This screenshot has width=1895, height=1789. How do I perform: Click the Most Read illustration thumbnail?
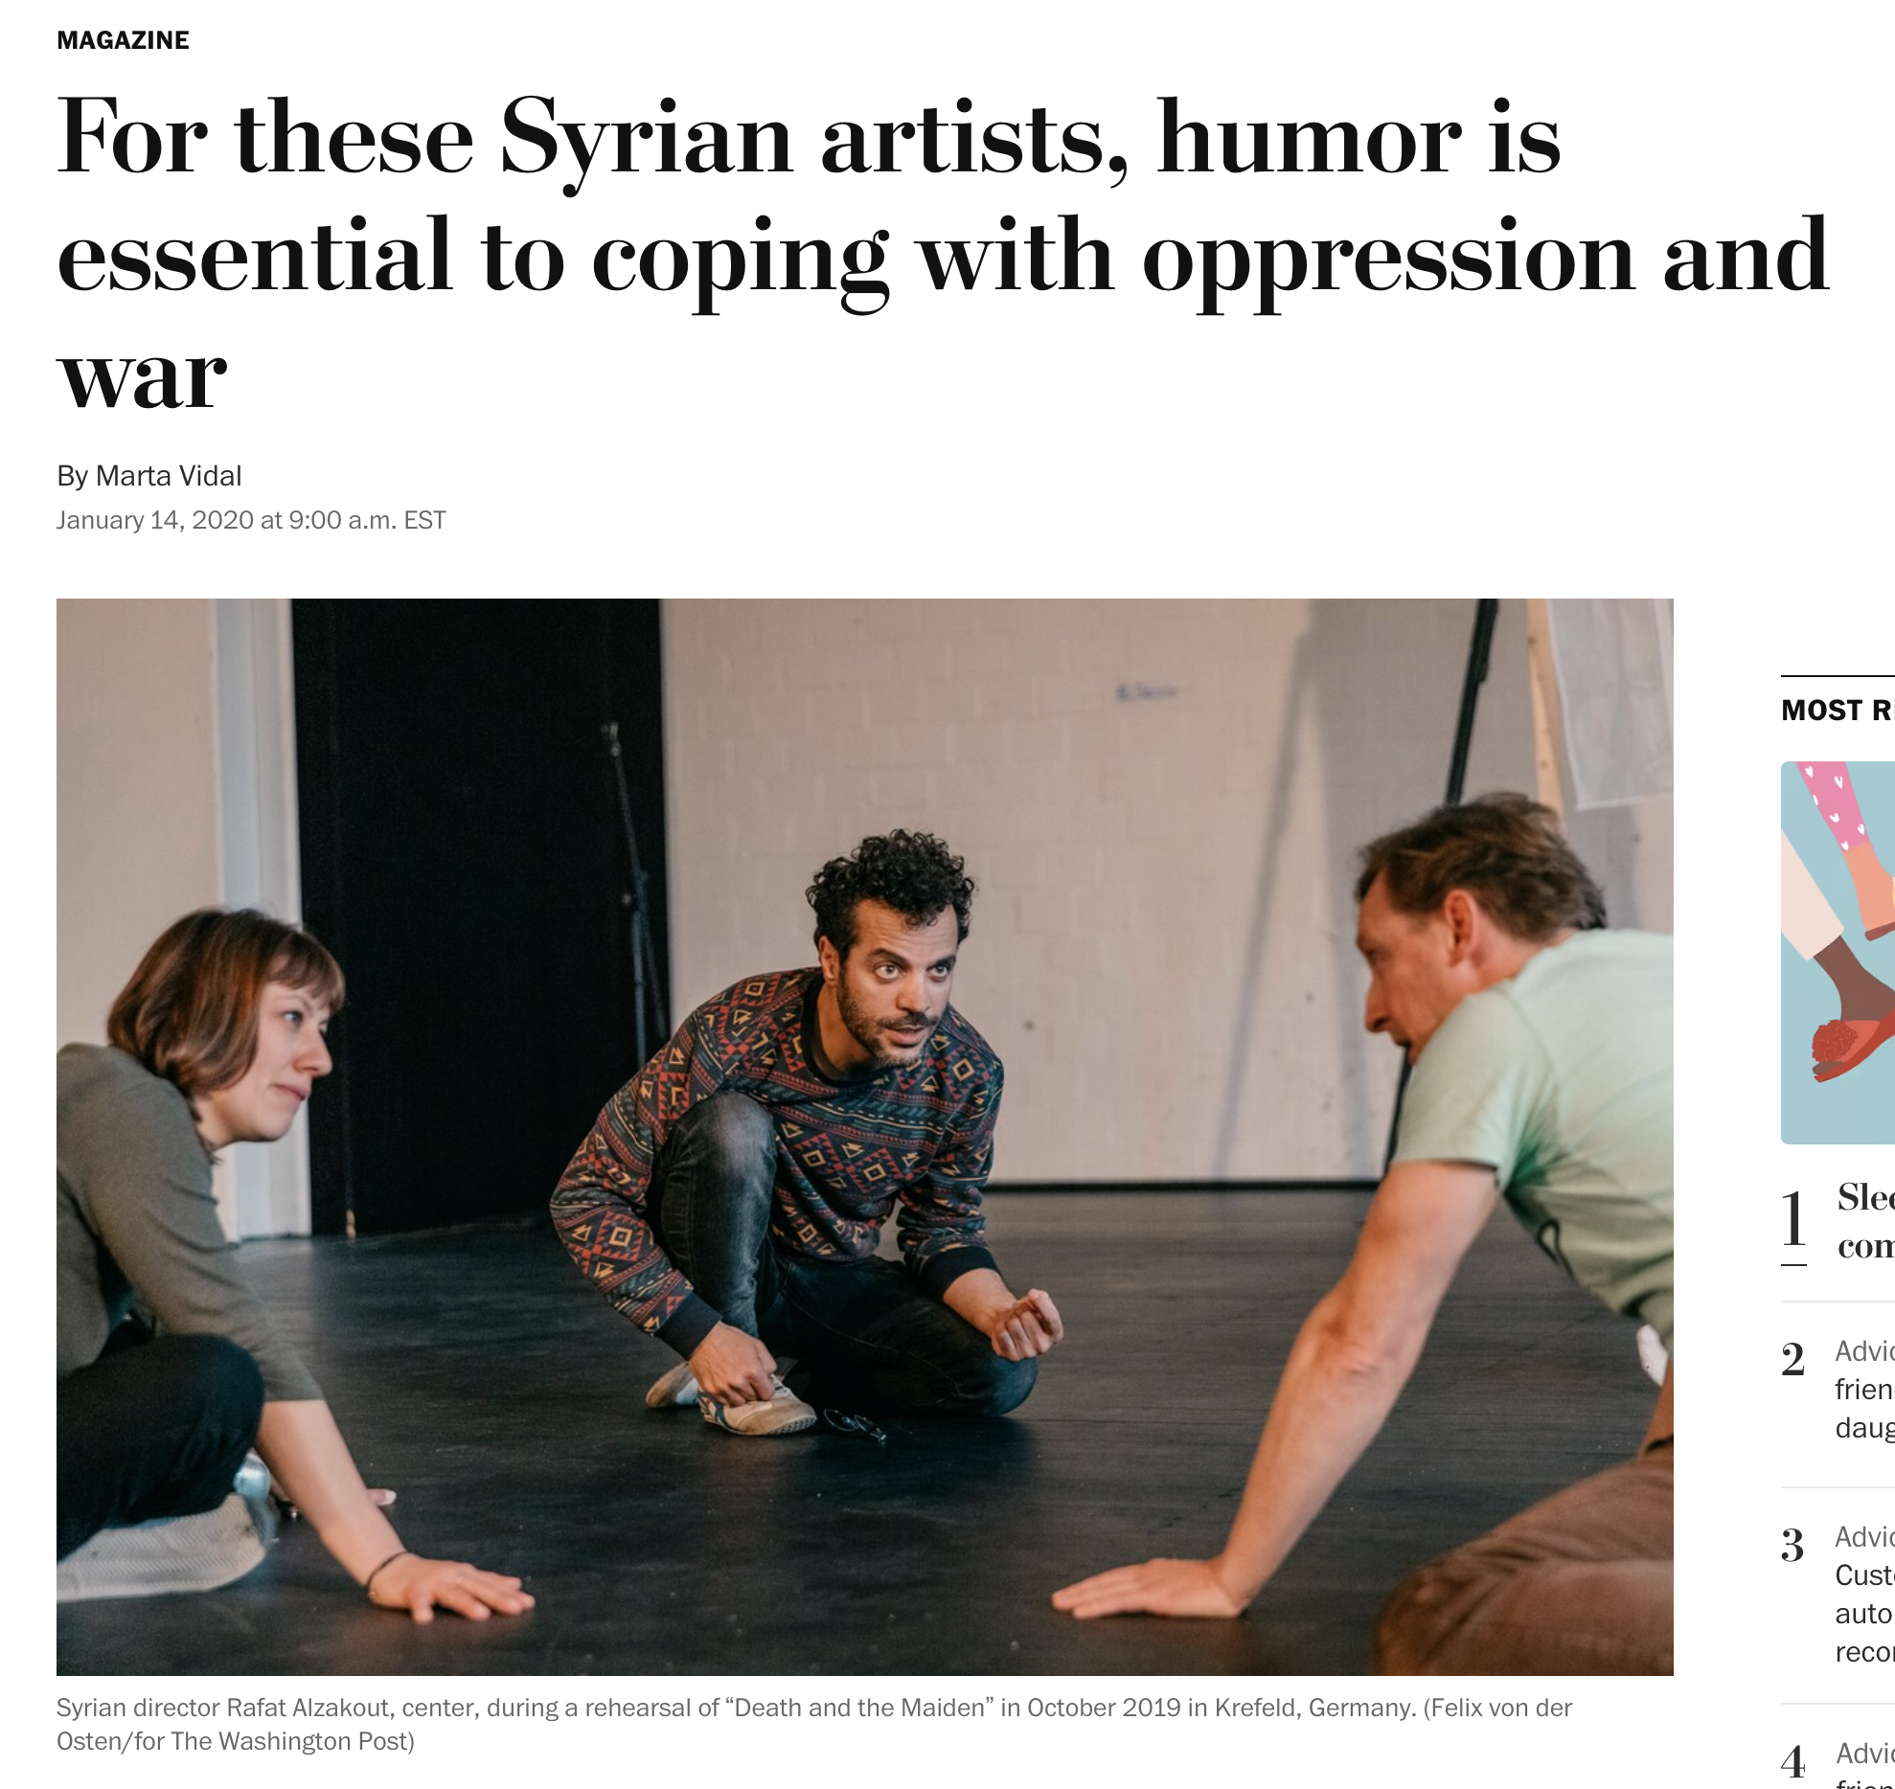pyautogui.click(x=1838, y=953)
